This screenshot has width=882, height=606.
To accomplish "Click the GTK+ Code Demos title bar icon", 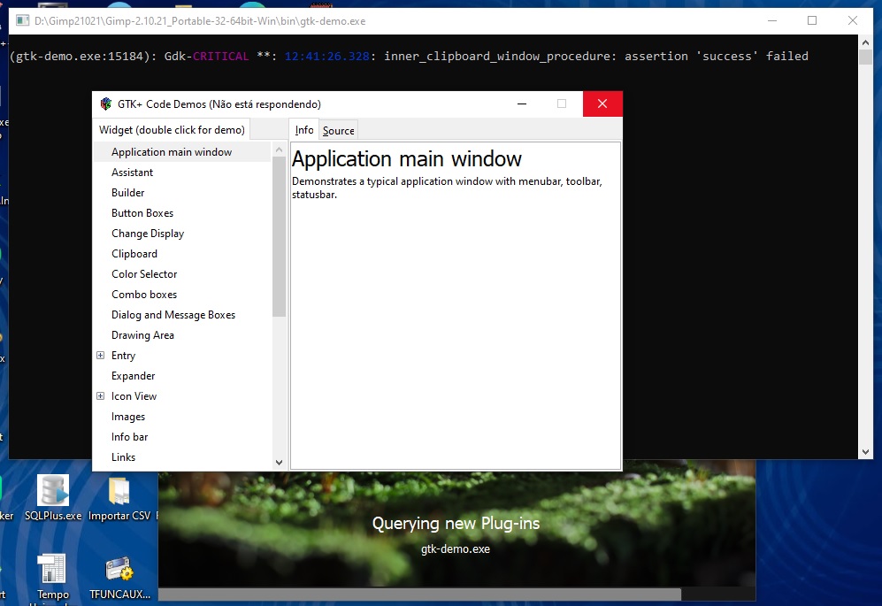I will [106, 104].
